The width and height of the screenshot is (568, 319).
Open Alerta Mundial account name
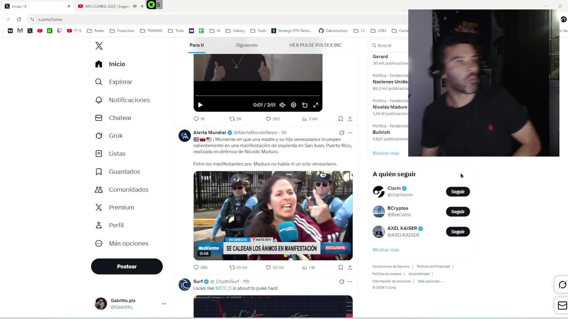click(209, 132)
